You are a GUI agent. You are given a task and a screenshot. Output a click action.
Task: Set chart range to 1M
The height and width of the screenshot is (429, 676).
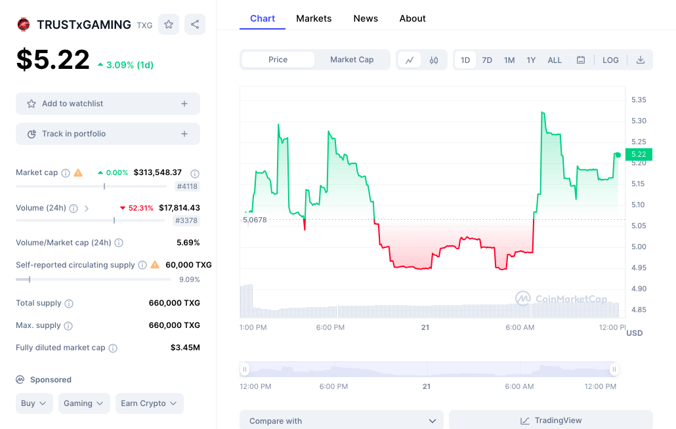(x=509, y=60)
